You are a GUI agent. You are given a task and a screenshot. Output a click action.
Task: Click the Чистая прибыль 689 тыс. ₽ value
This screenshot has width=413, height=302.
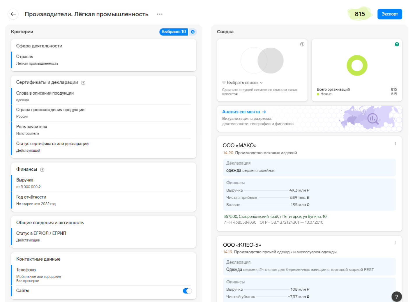click(300, 197)
